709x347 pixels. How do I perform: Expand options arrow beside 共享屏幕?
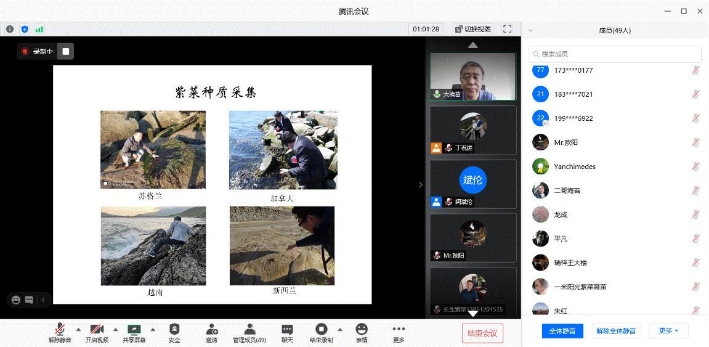pyautogui.click(x=153, y=329)
